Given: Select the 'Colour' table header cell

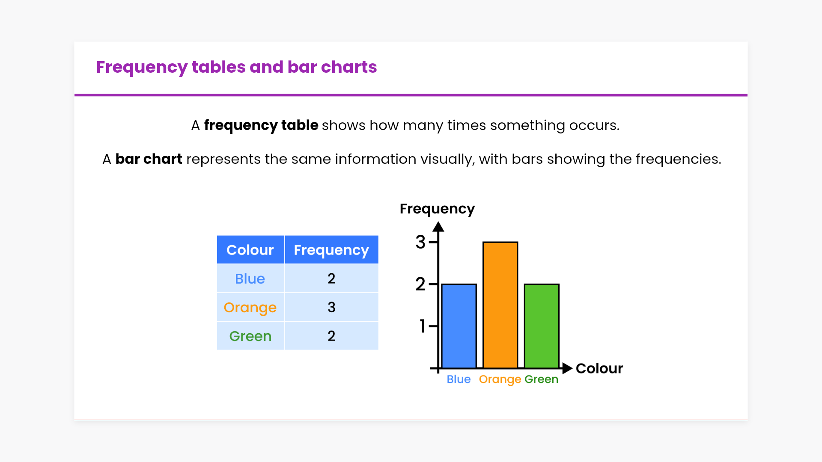Looking at the screenshot, I should [x=250, y=250].
